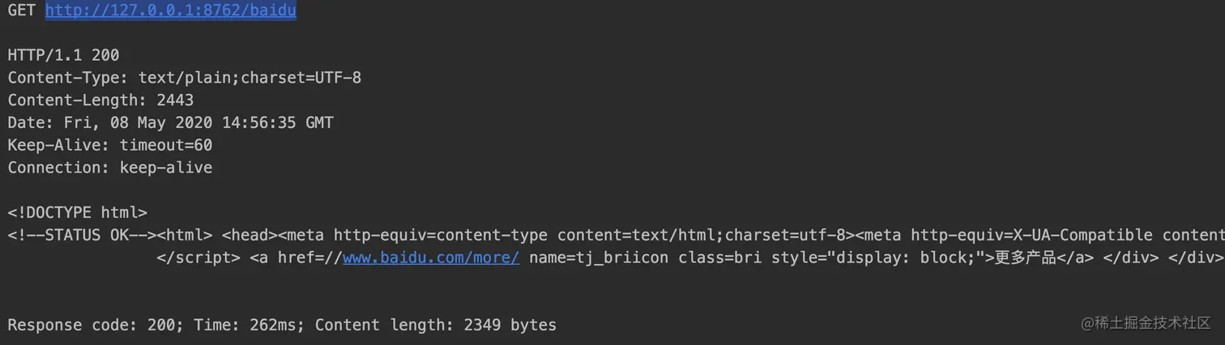Click the <head> tag in the response body
This screenshot has width=1225, height=345.
pos(250,236)
